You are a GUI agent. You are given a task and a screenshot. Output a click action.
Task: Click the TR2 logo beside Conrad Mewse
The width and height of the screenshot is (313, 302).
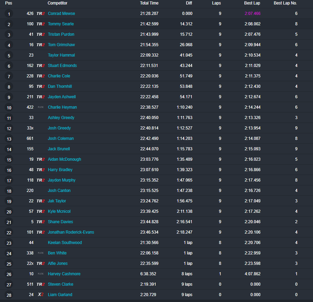[41, 14]
